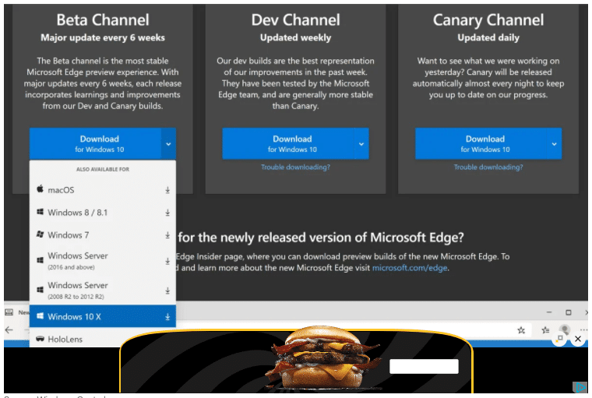592x398 pixels.
Task: Open Trouble downloading link under Dev Channel
Action: [296, 167]
